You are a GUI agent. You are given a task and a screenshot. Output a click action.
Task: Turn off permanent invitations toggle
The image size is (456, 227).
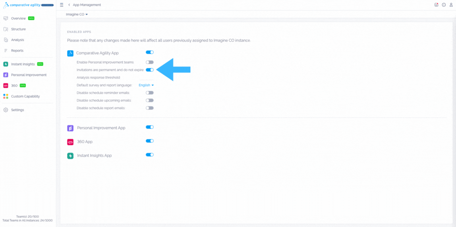(x=149, y=70)
